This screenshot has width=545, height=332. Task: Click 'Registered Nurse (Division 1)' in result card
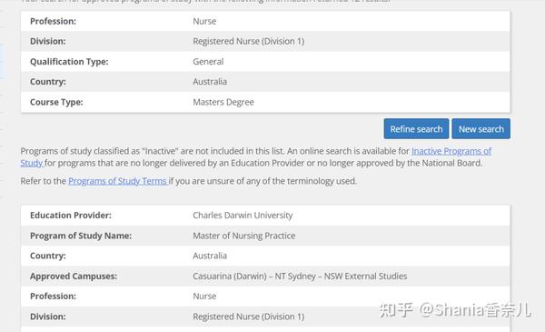(x=249, y=317)
